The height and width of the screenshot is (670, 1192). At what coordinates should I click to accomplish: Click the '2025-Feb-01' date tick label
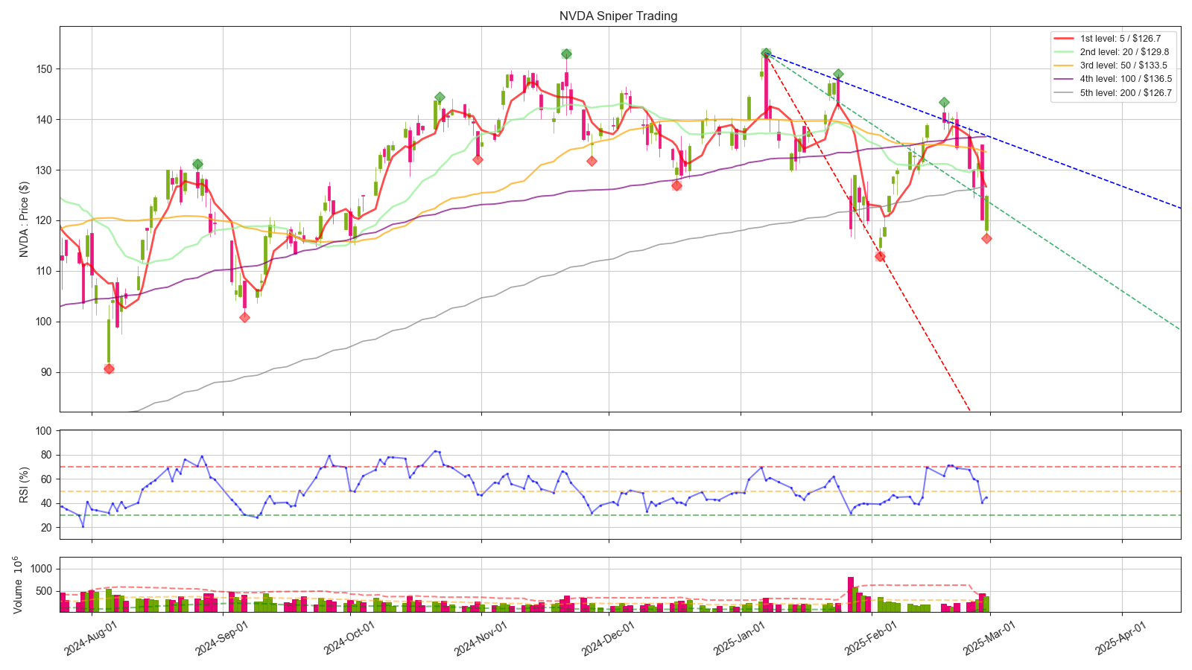point(871,638)
